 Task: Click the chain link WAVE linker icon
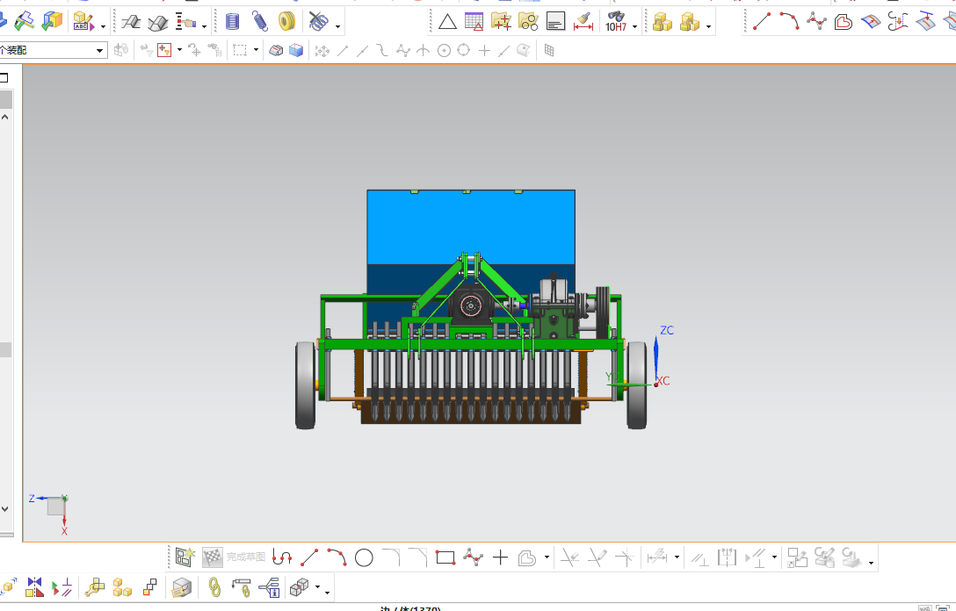click(214, 587)
